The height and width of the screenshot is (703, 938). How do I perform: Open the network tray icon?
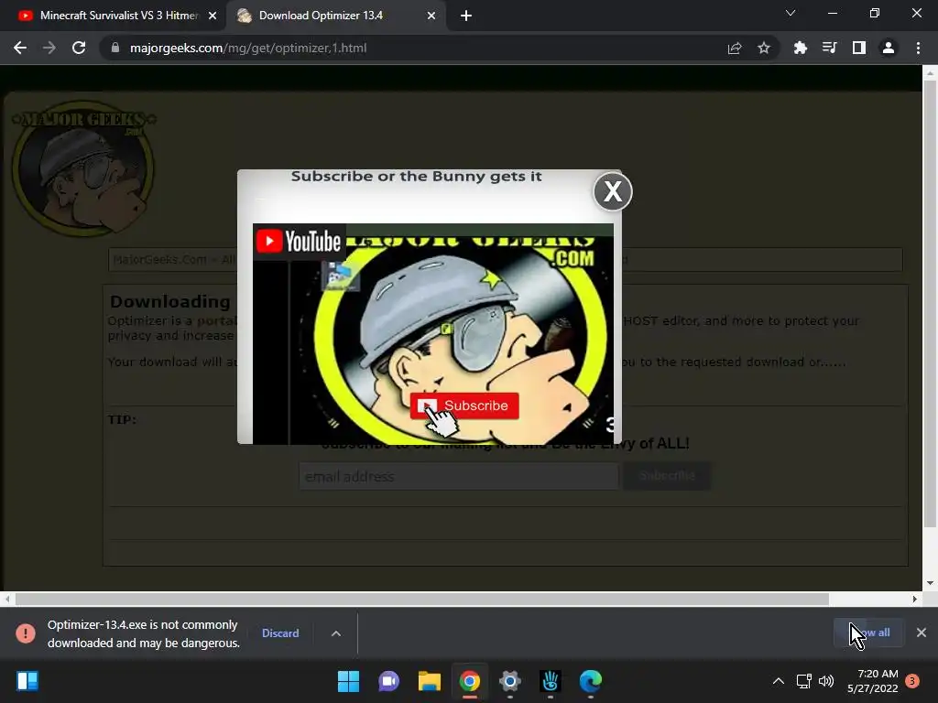[803, 681]
